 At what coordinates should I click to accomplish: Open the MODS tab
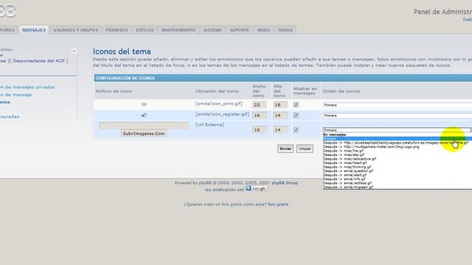click(x=263, y=30)
